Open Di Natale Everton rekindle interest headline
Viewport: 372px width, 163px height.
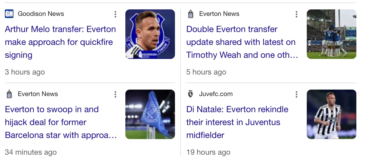pos(237,122)
